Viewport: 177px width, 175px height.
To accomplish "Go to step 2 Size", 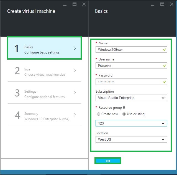I will pyautogui.click(x=44, y=70).
